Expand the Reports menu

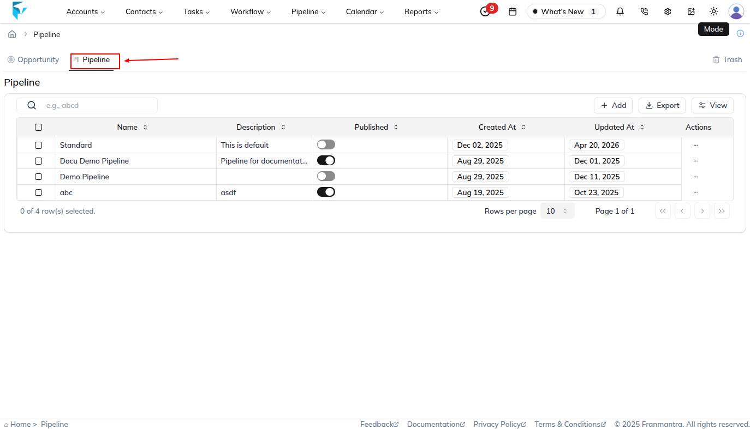[421, 11]
